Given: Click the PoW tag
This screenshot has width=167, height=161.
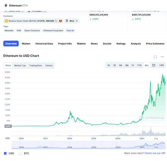Looking at the screenshot, I should point(19,31).
